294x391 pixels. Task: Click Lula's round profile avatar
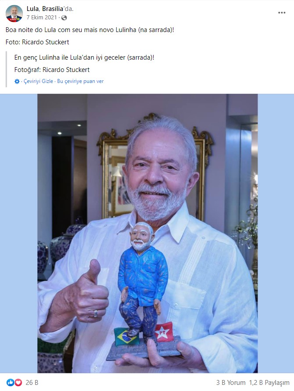[x=14, y=14]
